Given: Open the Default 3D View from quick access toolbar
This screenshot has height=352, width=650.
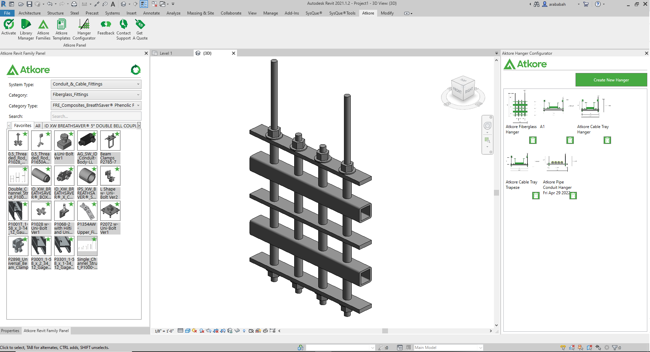Looking at the screenshot, I should [x=124, y=4].
